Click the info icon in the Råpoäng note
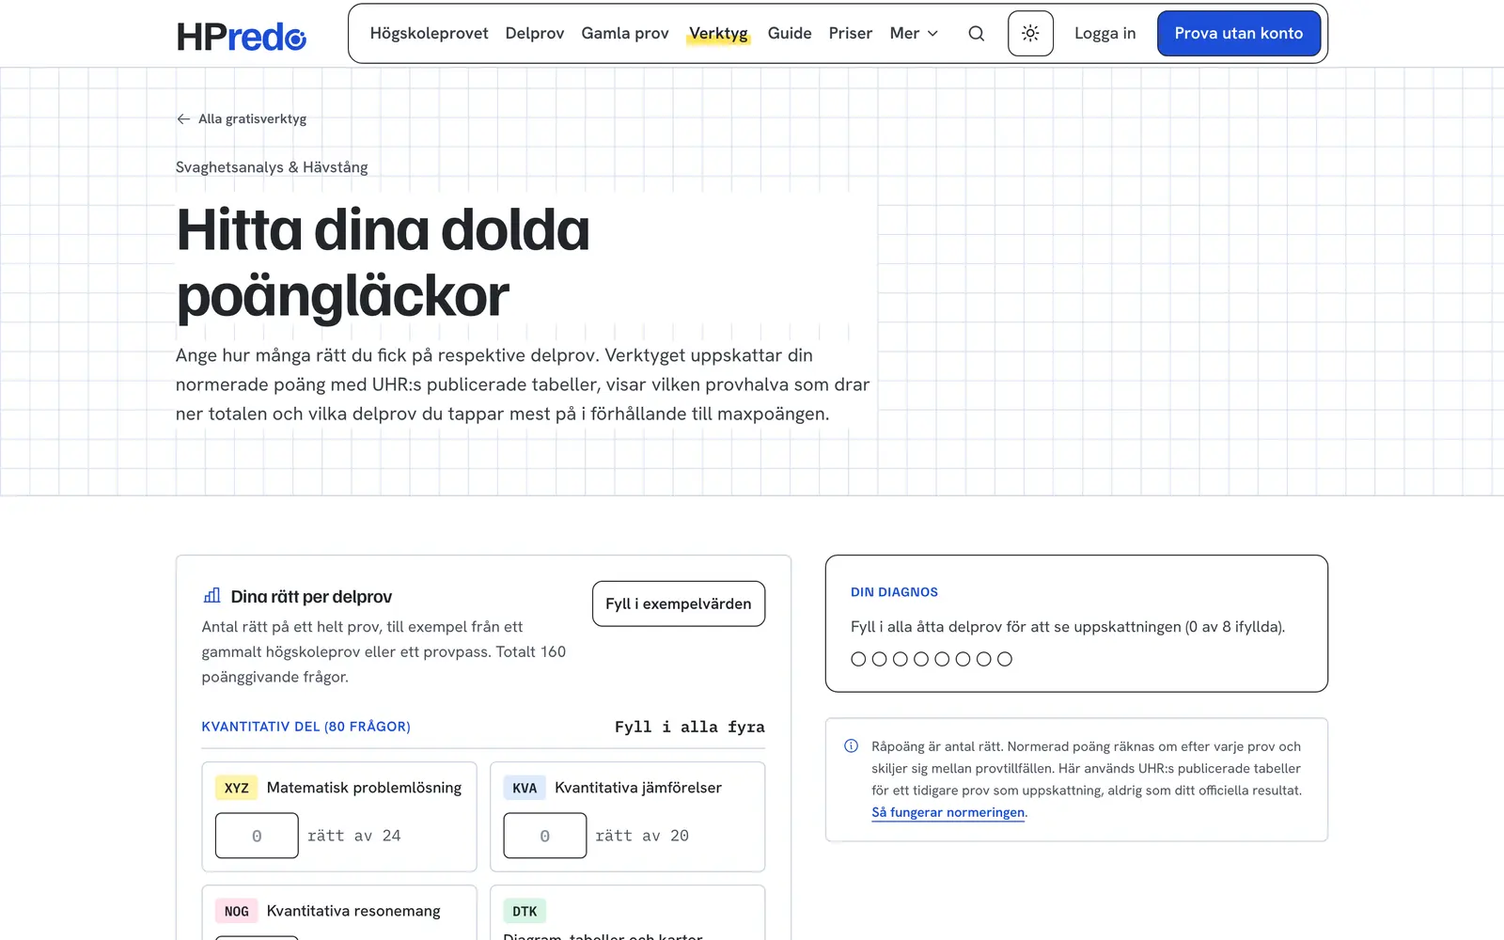 pos(852,746)
